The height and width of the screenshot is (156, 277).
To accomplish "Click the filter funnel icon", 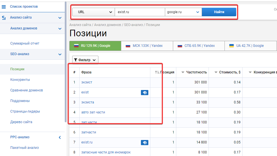I will [76, 60].
